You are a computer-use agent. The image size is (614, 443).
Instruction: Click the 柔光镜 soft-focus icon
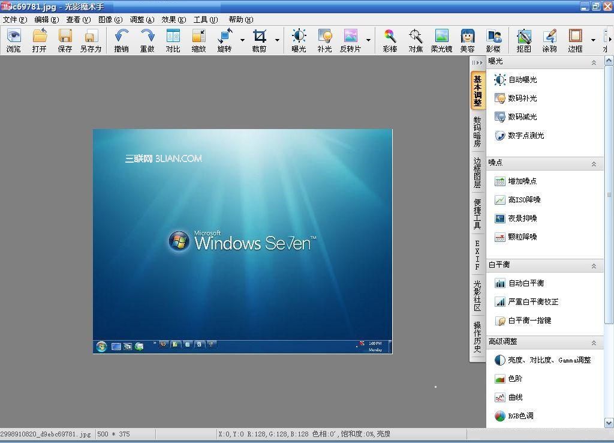click(x=441, y=35)
